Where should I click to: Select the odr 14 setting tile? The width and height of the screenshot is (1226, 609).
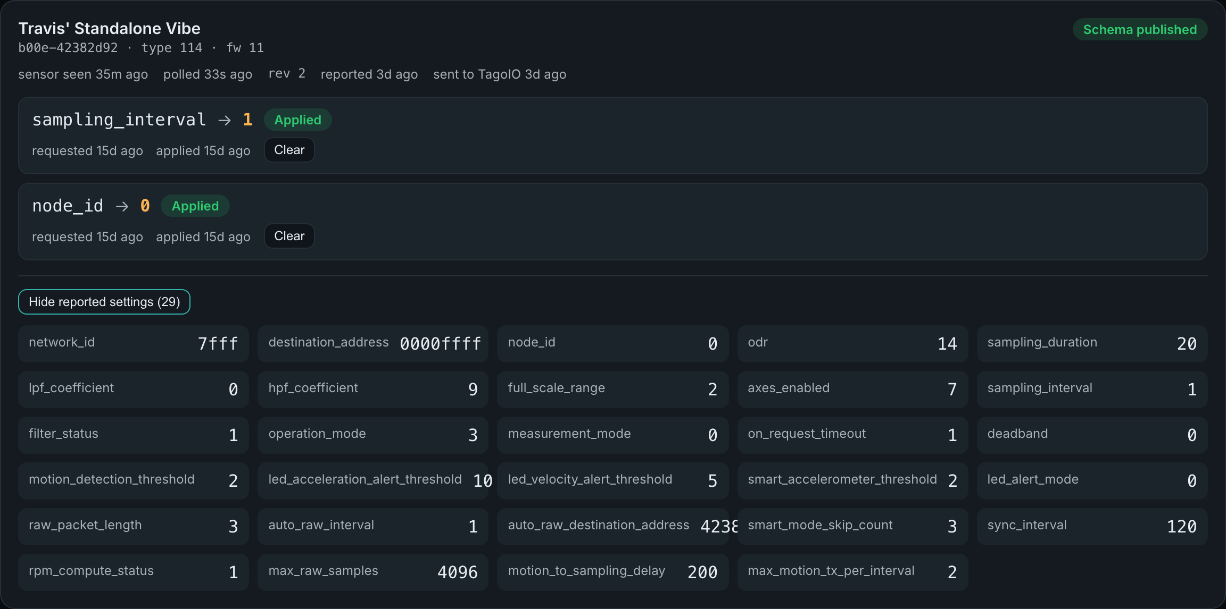(x=852, y=343)
